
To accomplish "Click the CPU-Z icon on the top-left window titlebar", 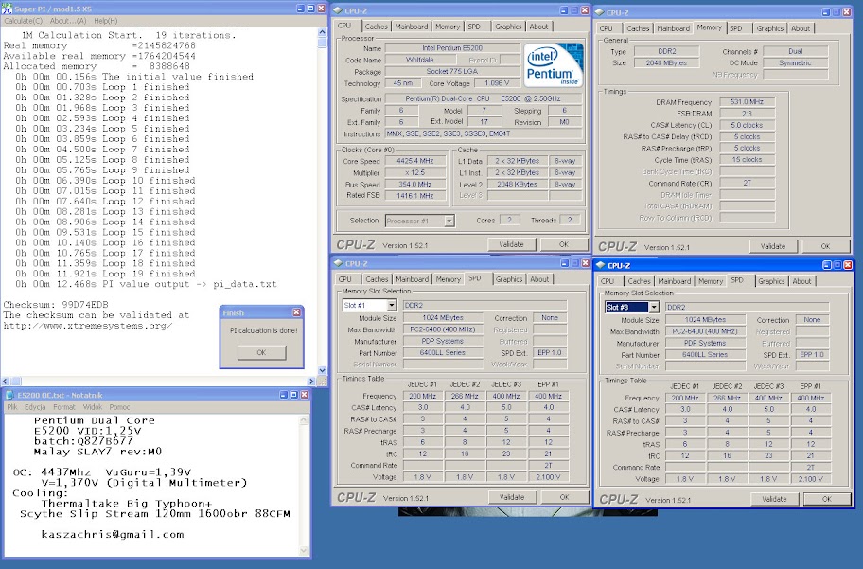I will coord(339,9).
